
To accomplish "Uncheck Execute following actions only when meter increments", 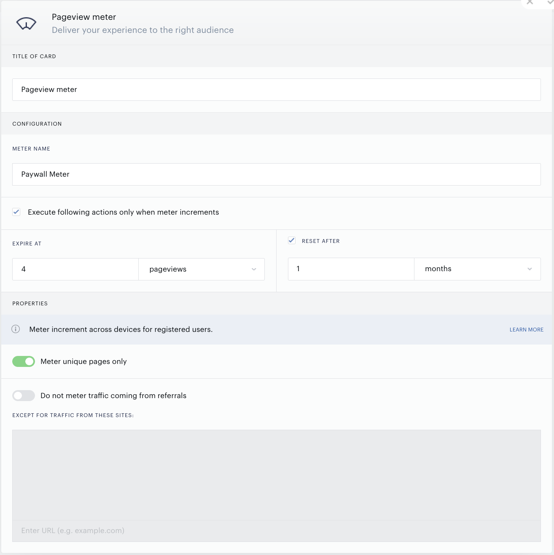I will (x=16, y=212).
